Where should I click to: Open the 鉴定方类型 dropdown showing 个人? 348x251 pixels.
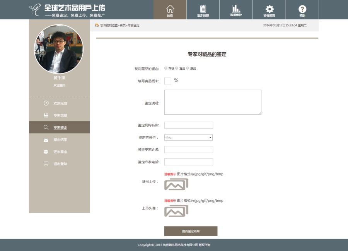188,138
